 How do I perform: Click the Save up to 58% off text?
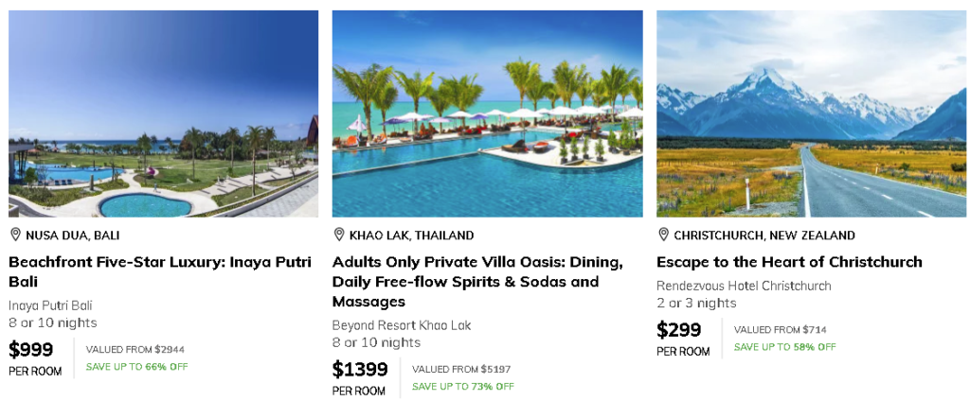pyautogui.click(x=784, y=347)
